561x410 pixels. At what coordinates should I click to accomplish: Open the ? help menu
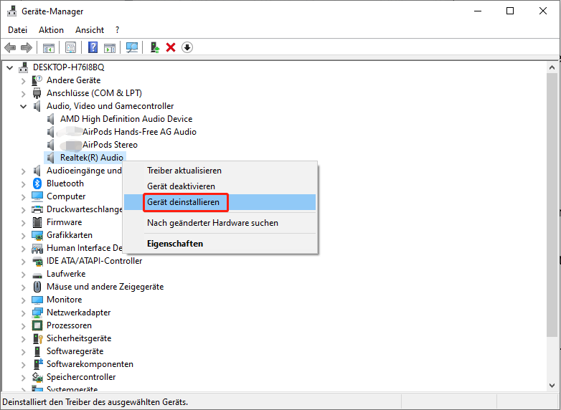point(118,30)
